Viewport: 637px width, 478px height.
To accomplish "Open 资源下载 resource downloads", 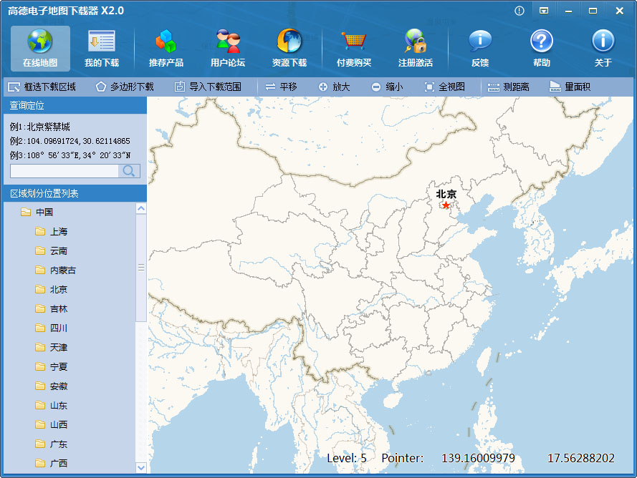I will 289,48.
